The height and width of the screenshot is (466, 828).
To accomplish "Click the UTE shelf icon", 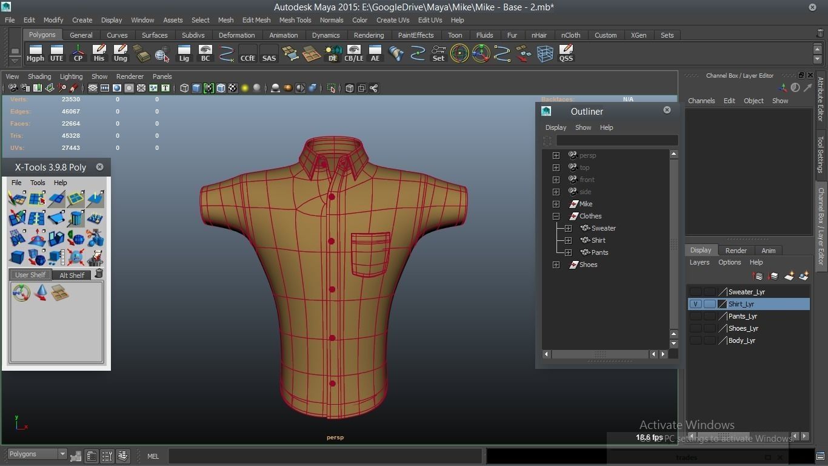I will click(x=56, y=53).
